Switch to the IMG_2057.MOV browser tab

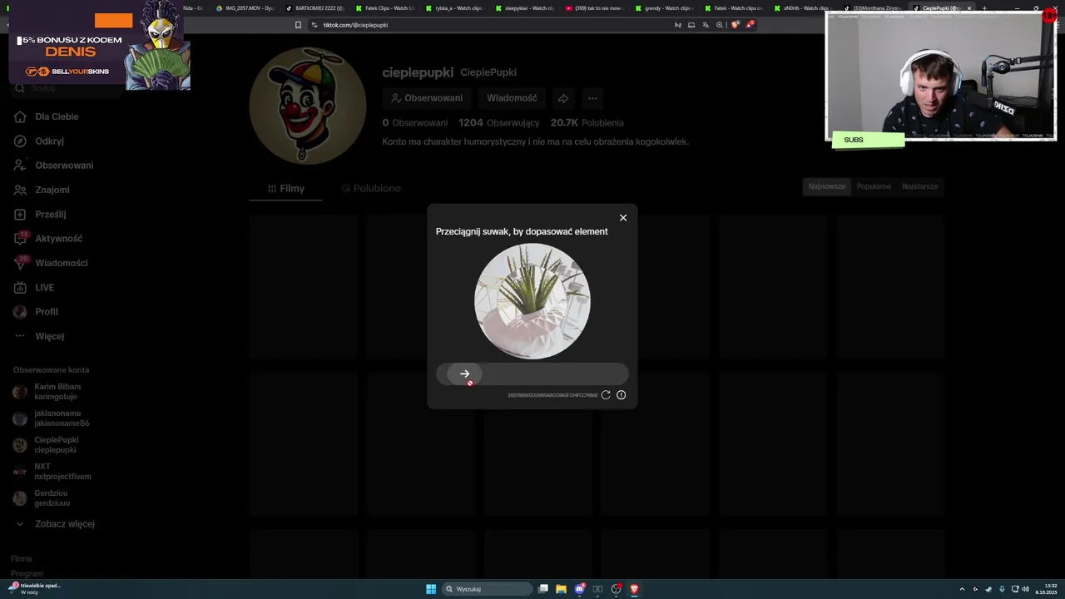(245, 8)
